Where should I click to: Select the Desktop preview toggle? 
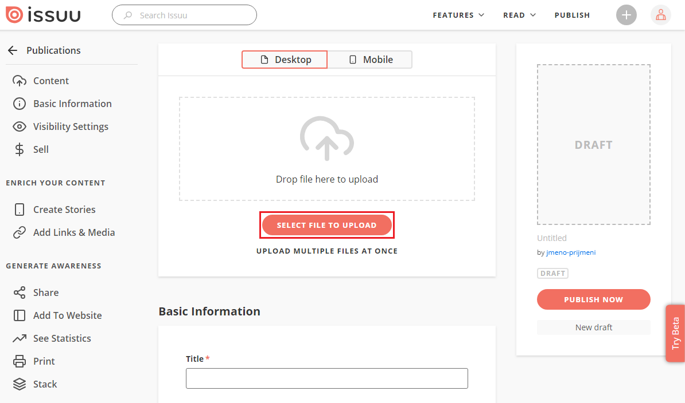[x=285, y=60]
